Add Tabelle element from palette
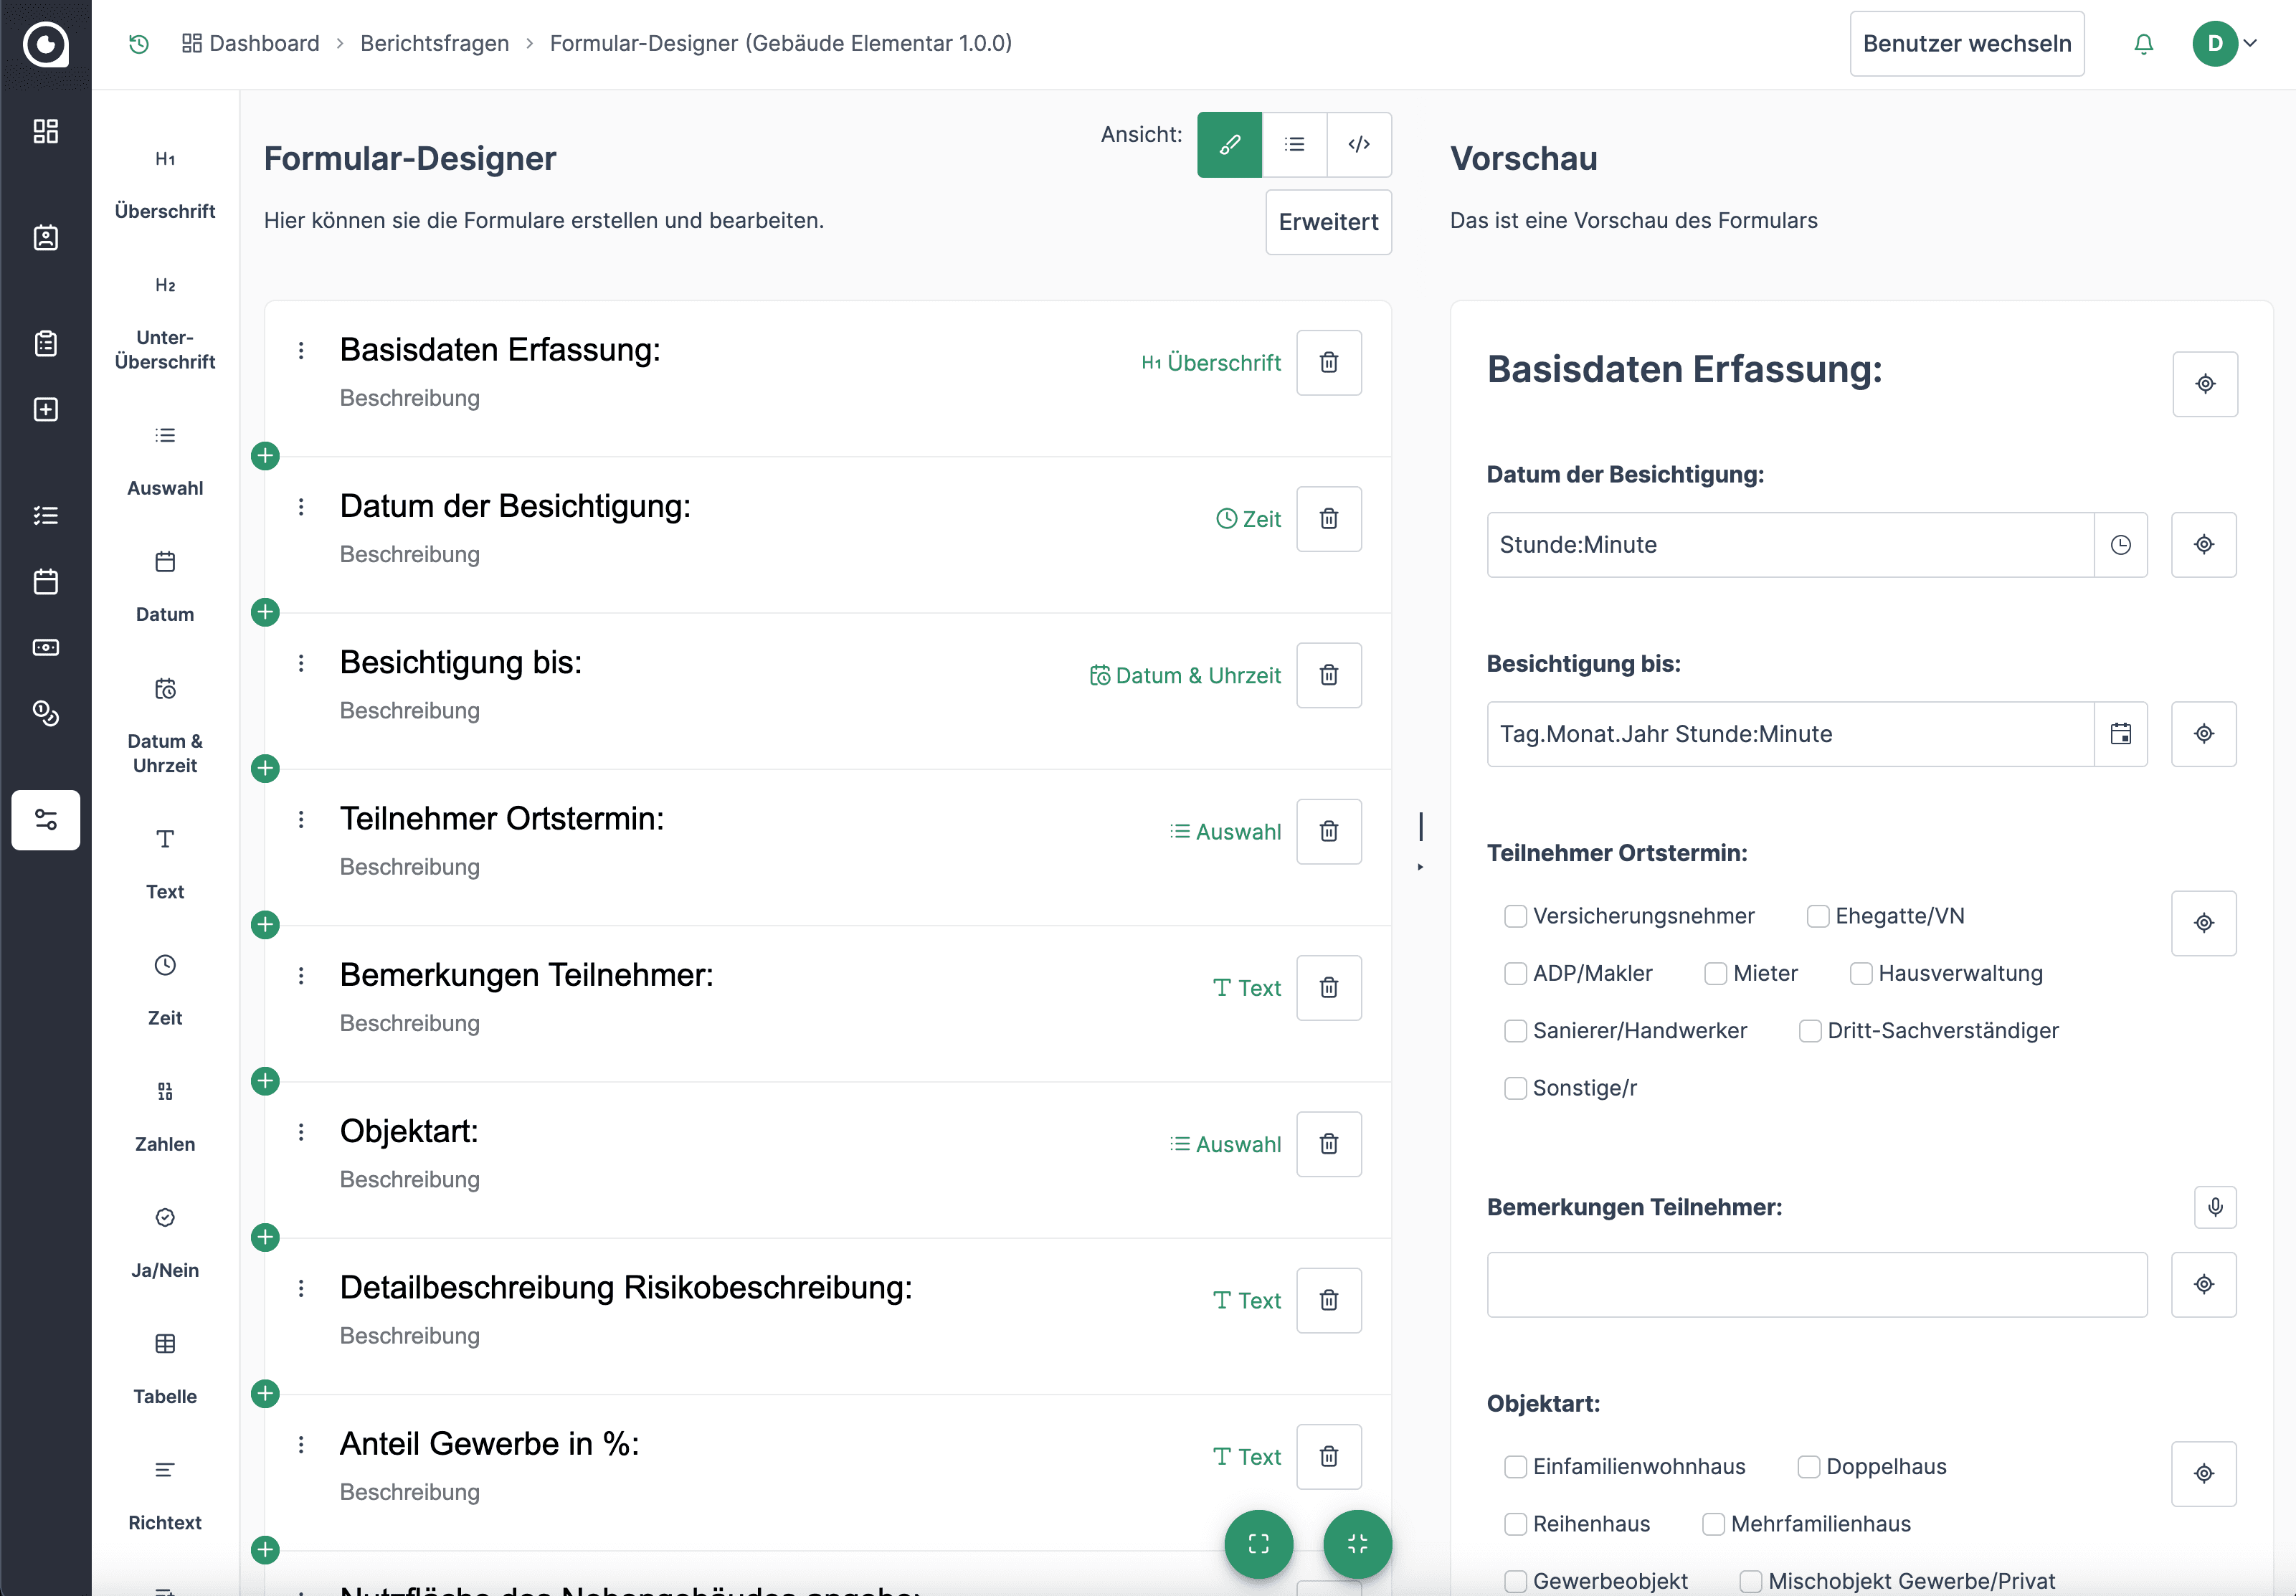2296x1596 pixels. click(165, 1369)
